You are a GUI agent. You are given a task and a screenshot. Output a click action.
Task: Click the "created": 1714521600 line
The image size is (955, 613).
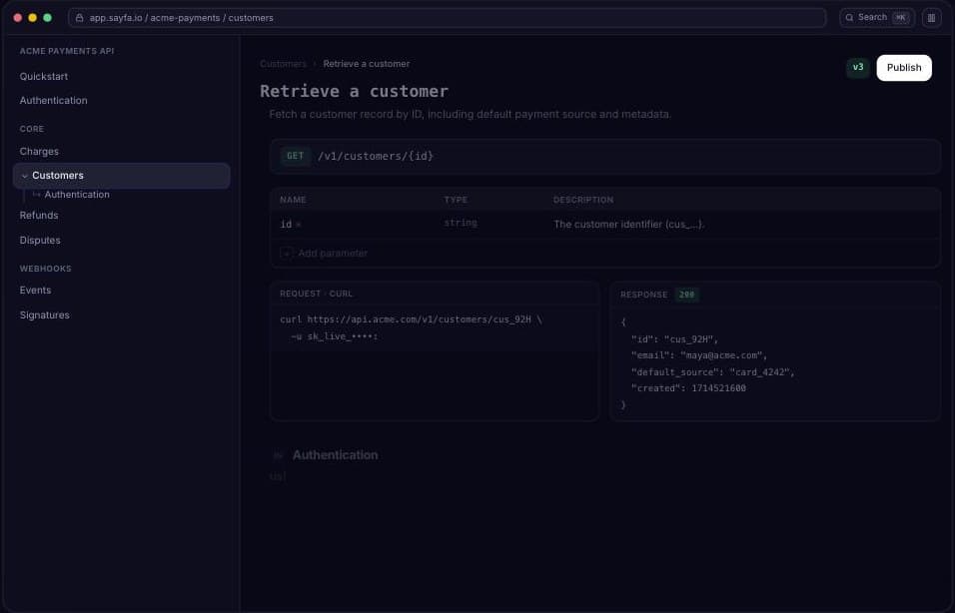pyautogui.click(x=688, y=388)
